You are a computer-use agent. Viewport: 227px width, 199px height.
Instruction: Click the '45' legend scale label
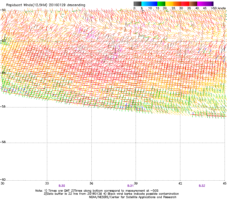[x=205, y=8]
